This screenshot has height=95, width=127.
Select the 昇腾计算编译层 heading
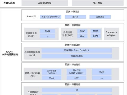tap(73, 45)
